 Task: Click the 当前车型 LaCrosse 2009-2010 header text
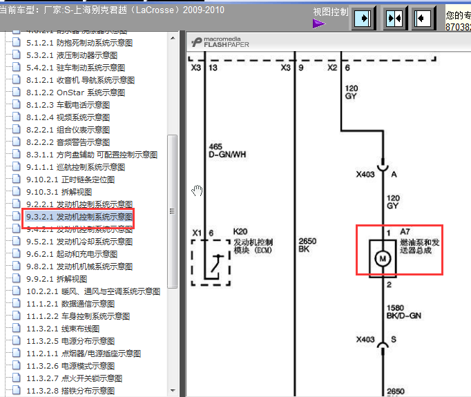pos(112,10)
